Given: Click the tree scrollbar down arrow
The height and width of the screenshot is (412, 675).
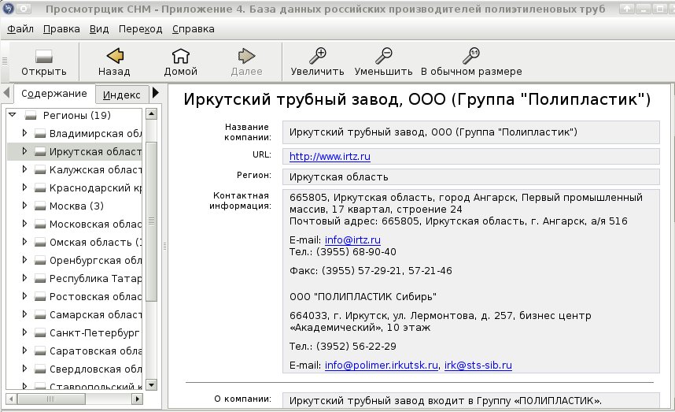Looking at the screenshot, I should 151,385.
